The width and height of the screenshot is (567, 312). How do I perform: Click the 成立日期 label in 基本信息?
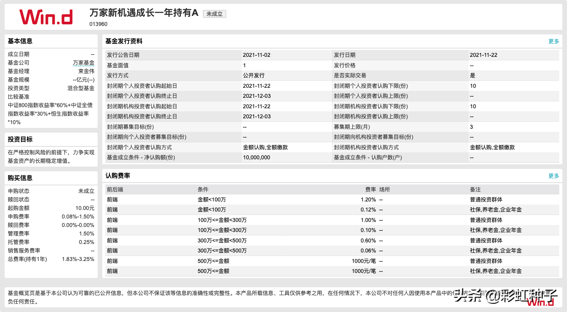(x=19, y=54)
